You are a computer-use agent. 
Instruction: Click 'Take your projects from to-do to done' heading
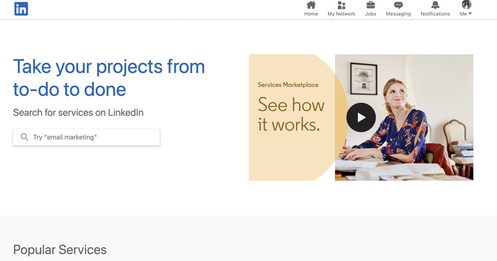[x=109, y=78]
